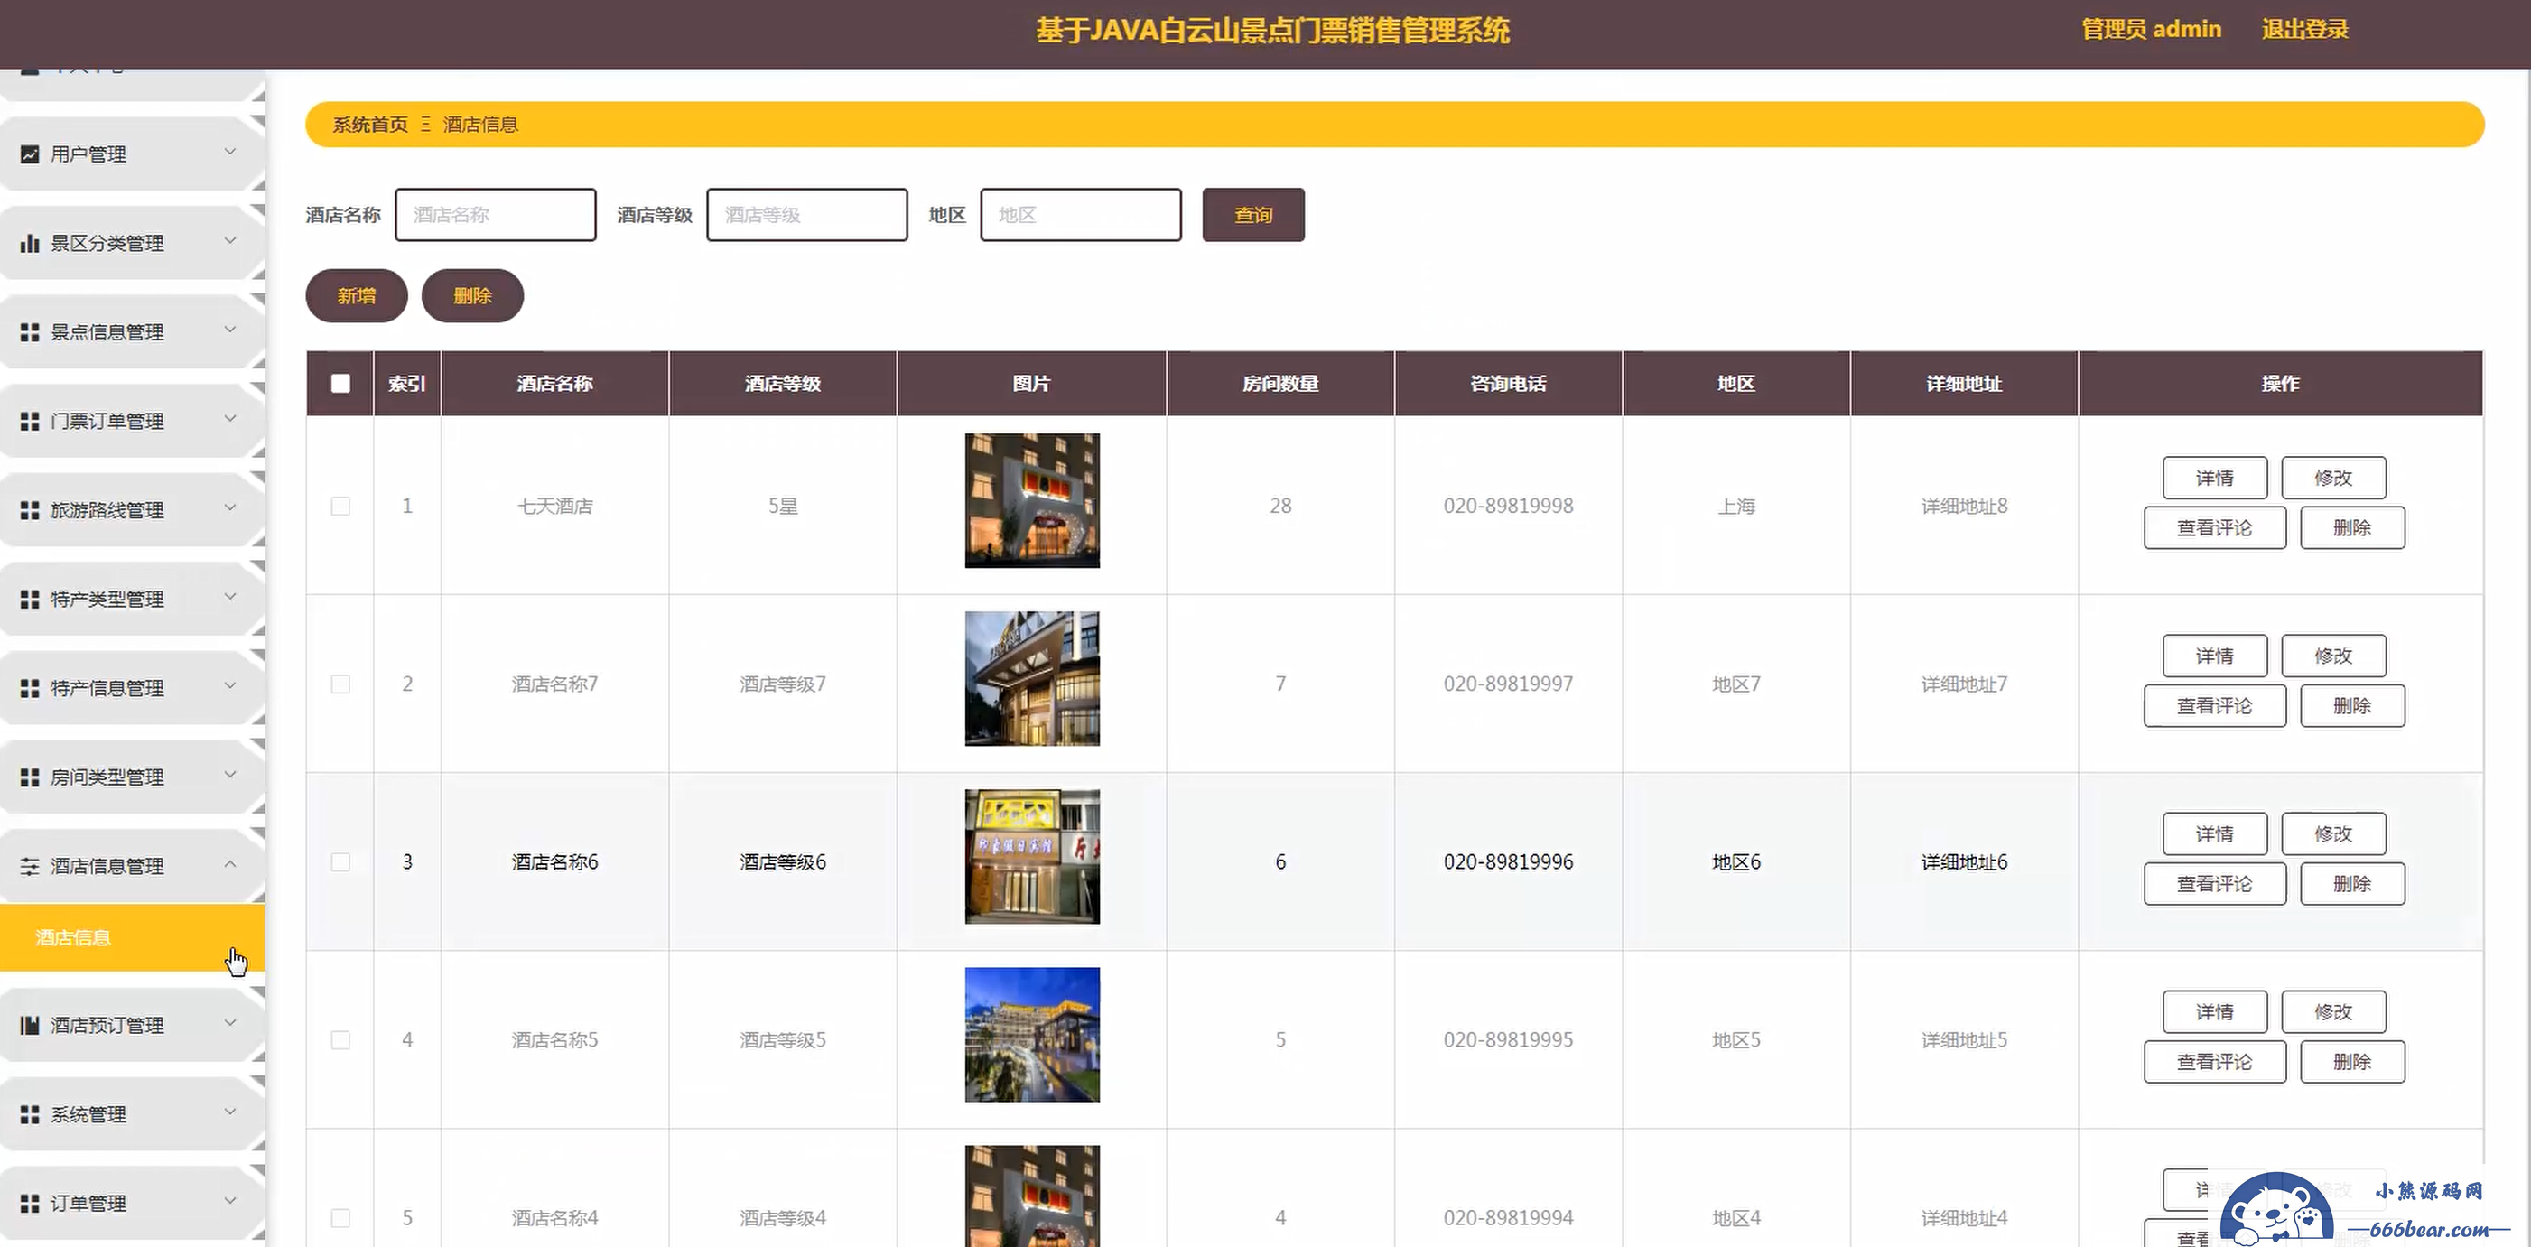Expand the 系统管理 chevron
The height and width of the screenshot is (1247, 2531).
230,1112
